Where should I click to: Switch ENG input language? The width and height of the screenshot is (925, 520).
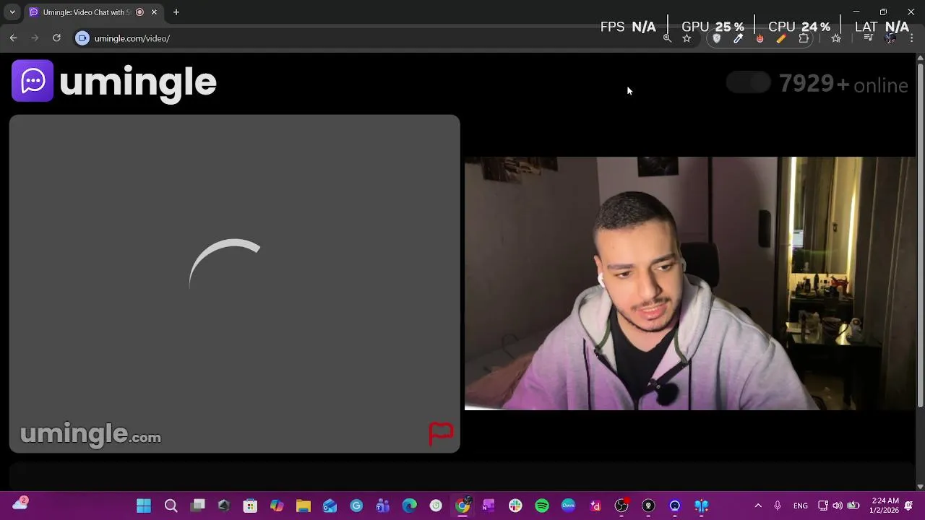point(801,506)
